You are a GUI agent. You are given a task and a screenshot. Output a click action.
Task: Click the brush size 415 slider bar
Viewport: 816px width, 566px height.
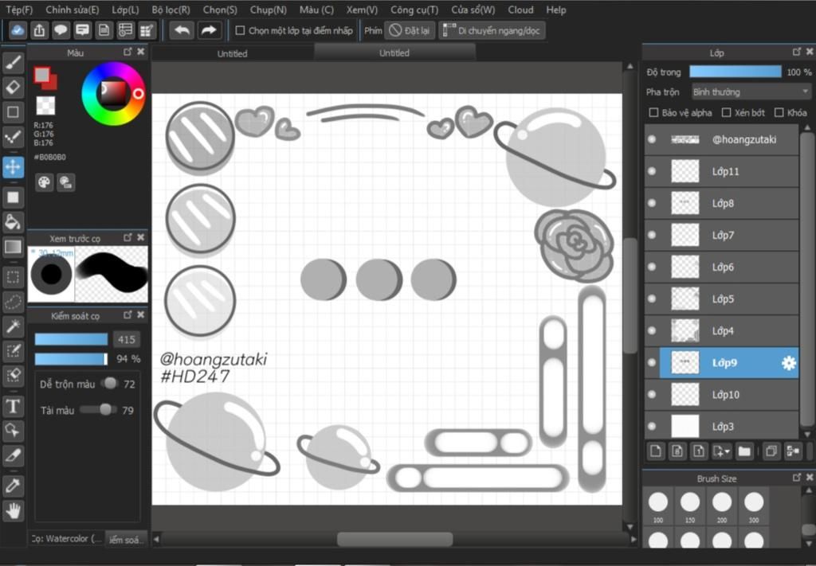pos(71,339)
